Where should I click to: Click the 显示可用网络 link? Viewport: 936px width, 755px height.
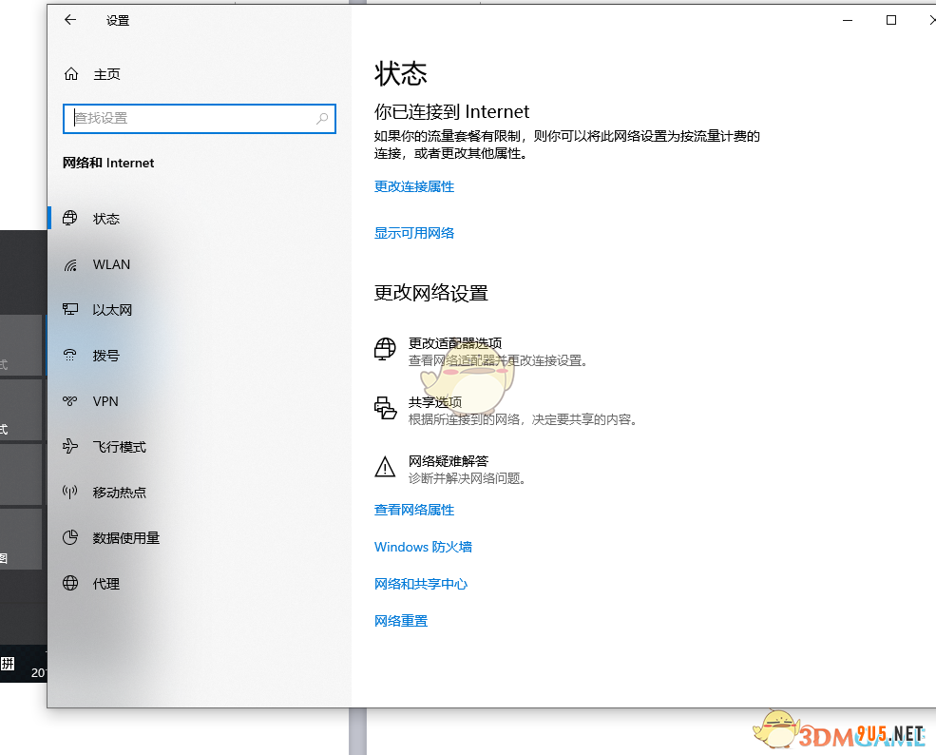(414, 233)
